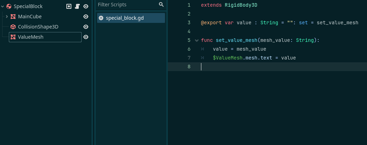
Task: Collapse the SpecialBlock tree node
Action: [x=2, y=7]
